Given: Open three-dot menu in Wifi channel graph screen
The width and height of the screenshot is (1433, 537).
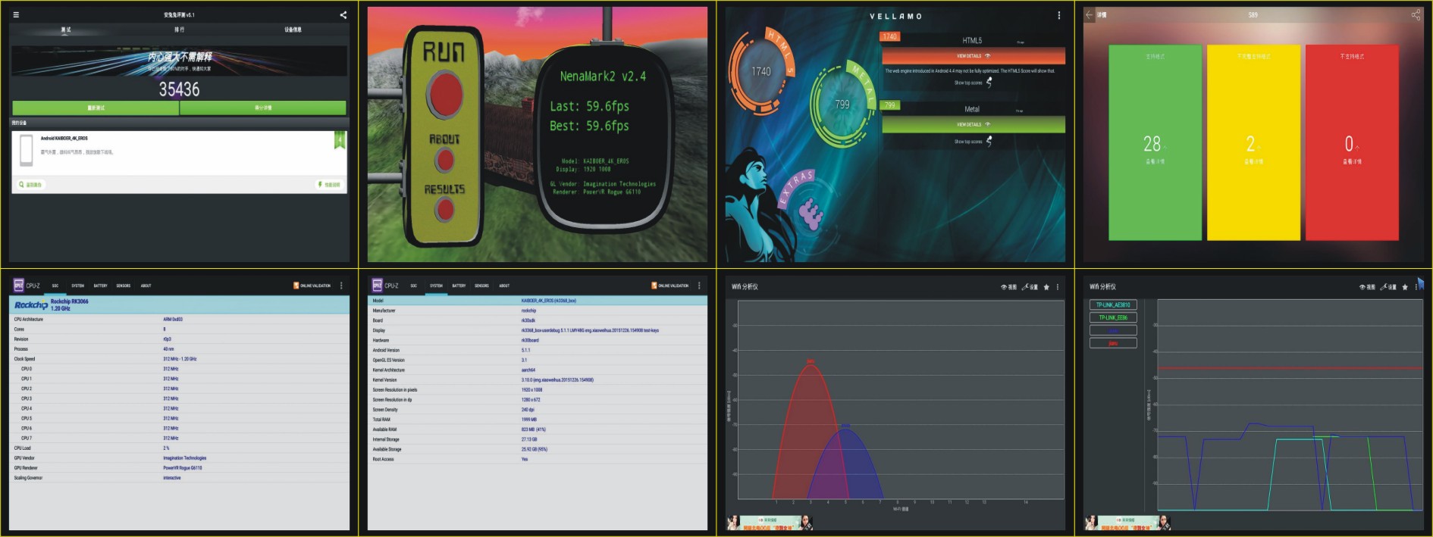Looking at the screenshot, I should click(x=1058, y=287).
